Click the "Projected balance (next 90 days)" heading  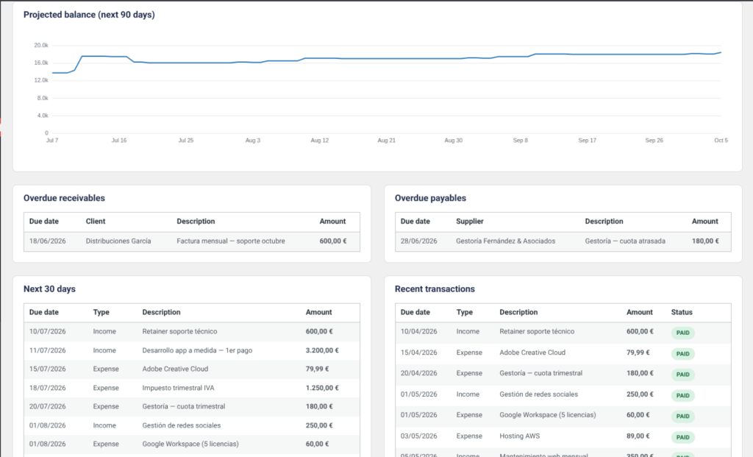pyautogui.click(x=89, y=15)
